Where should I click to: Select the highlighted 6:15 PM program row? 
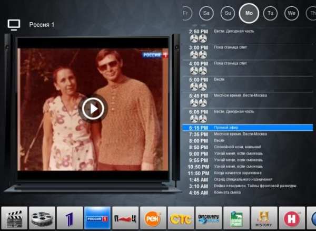pyautogui.click(x=248, y=128)
